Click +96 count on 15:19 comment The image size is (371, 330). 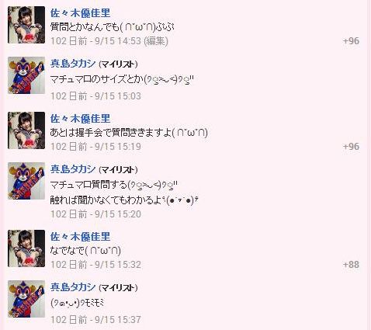tap(351, 147)
